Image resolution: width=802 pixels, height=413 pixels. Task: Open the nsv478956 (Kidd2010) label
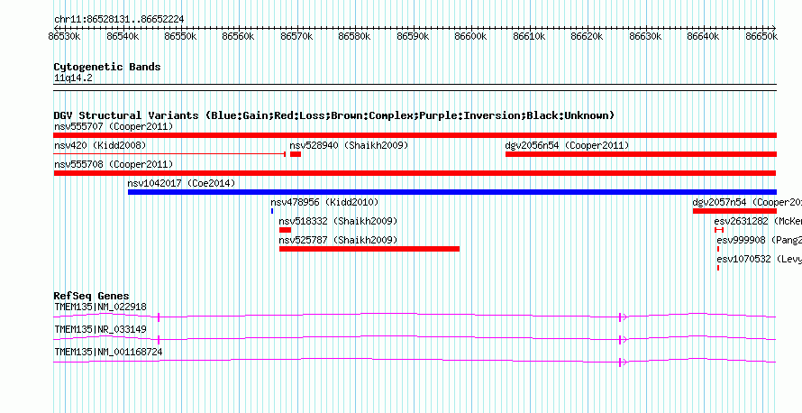[324, 202]
